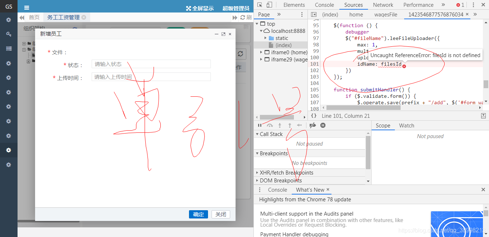Click the hamburger menu in the blue header

[x=27, y=7]
